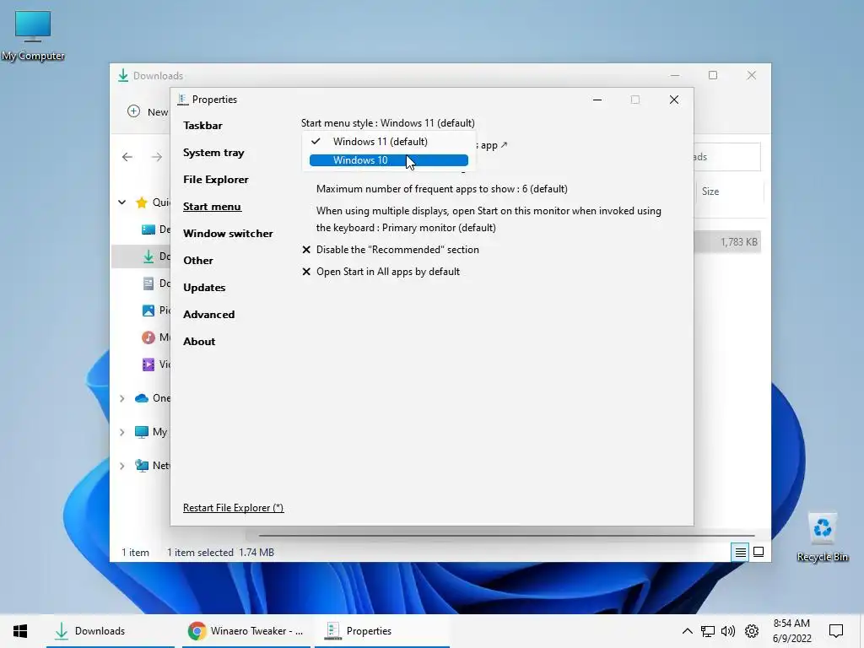The width and height of the screenshot is (864, 648).
Task: Click the horizontal scrollbar in Downloads window
Action: click(506, 535)
